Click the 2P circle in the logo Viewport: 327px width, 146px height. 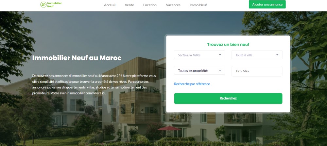click(43, 5)
